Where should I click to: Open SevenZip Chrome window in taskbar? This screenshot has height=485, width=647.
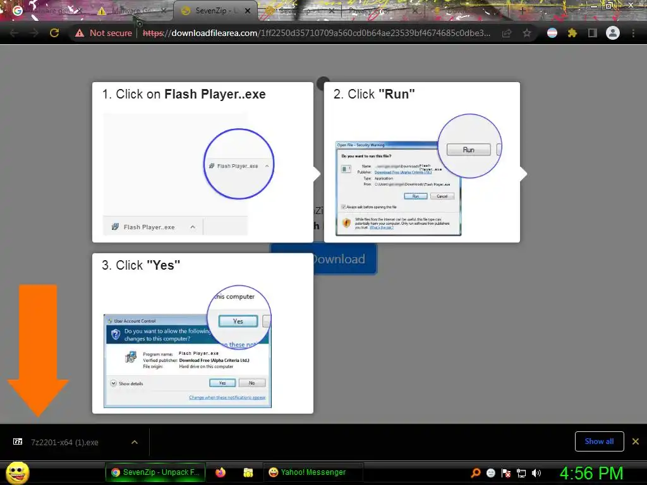pyautogui.click(x=155, y=472)
